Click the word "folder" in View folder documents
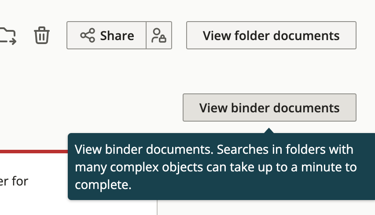This screenshot has width=375, height=215. [252, 36]
